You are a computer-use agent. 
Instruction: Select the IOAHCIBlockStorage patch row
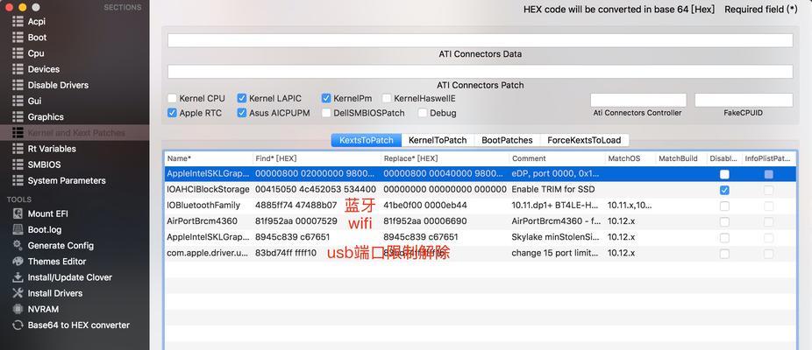pyautogui.click(x=480, y=190)
